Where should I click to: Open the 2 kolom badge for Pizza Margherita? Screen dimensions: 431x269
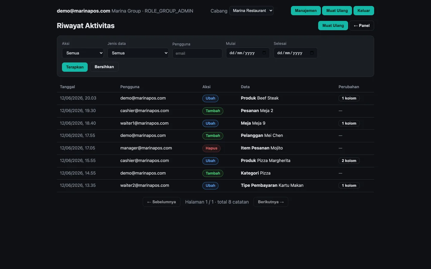(x=349, y=161)
